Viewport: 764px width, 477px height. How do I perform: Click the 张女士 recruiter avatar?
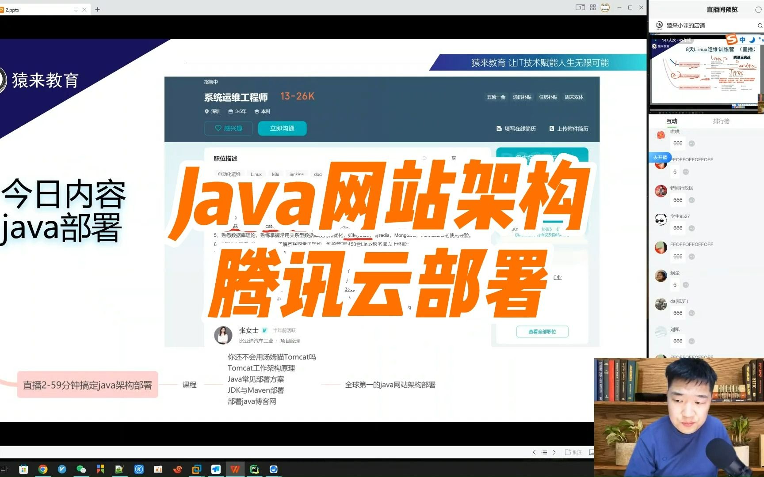click(x=223, y=335)
